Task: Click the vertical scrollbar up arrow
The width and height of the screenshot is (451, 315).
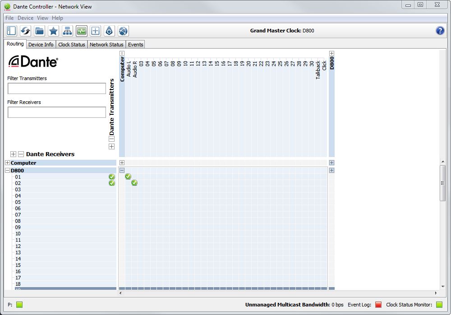Action: pyautogui.click(x=443, y=162)
